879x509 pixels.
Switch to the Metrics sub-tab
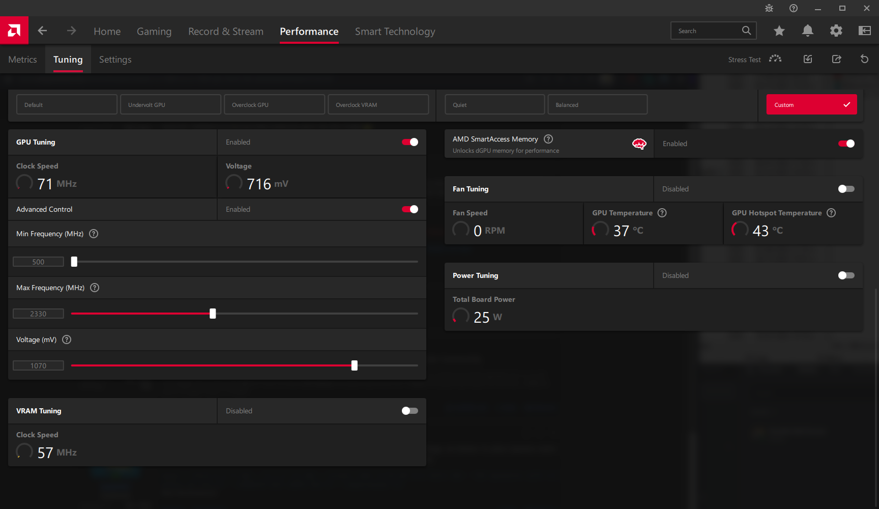pyautogui.click(x=22, y=60)
